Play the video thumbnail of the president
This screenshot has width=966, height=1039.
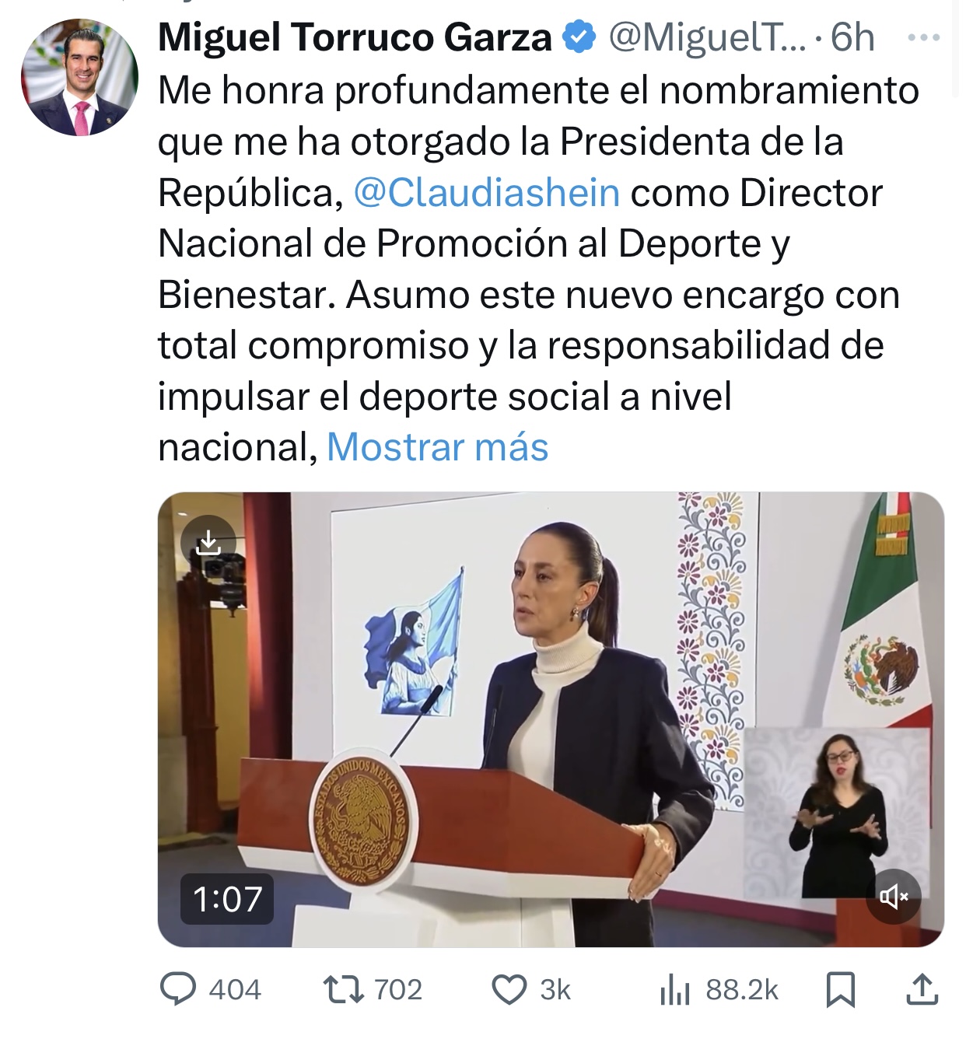[x=551, y=719]
